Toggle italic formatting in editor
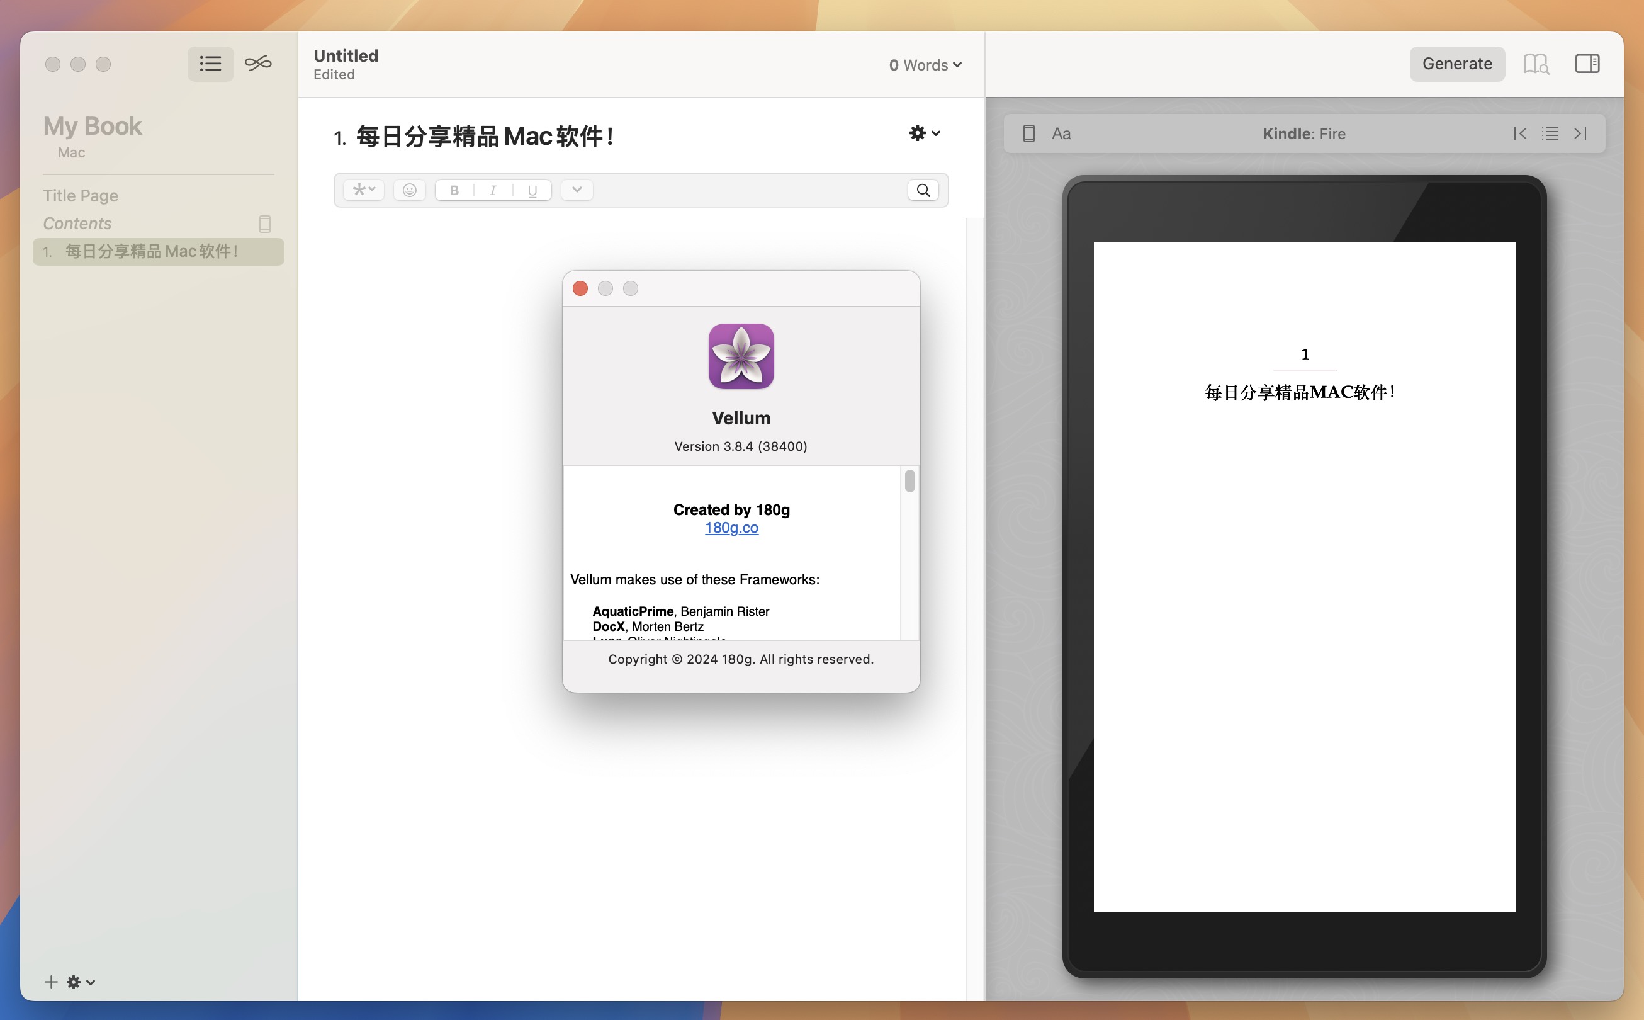 491,189
